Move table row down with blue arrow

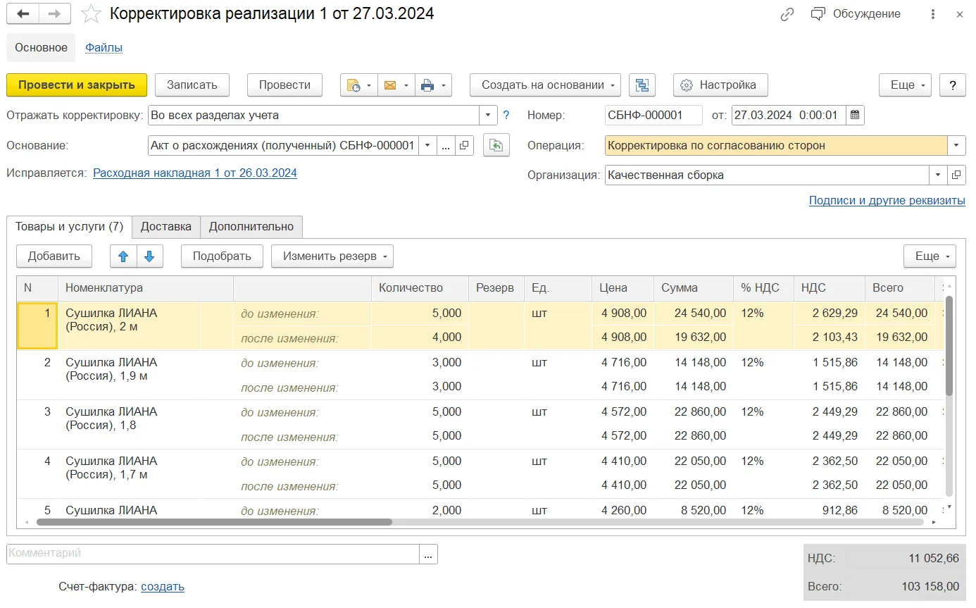pos(149,256)
